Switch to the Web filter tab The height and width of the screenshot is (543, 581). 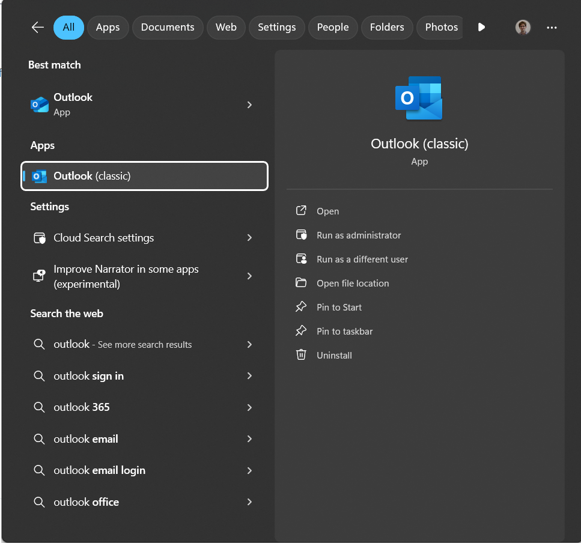pyautogui.click(x=226, y=28)
